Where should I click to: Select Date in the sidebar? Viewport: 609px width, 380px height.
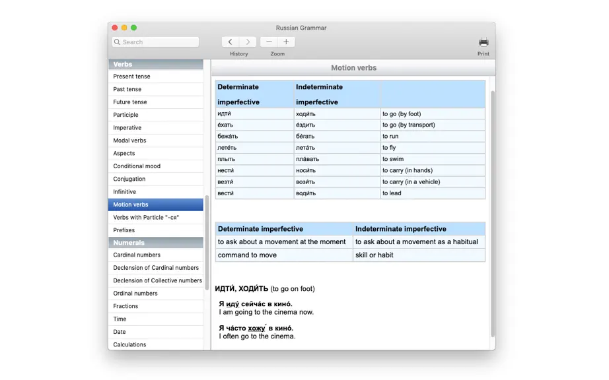point(156,332)
